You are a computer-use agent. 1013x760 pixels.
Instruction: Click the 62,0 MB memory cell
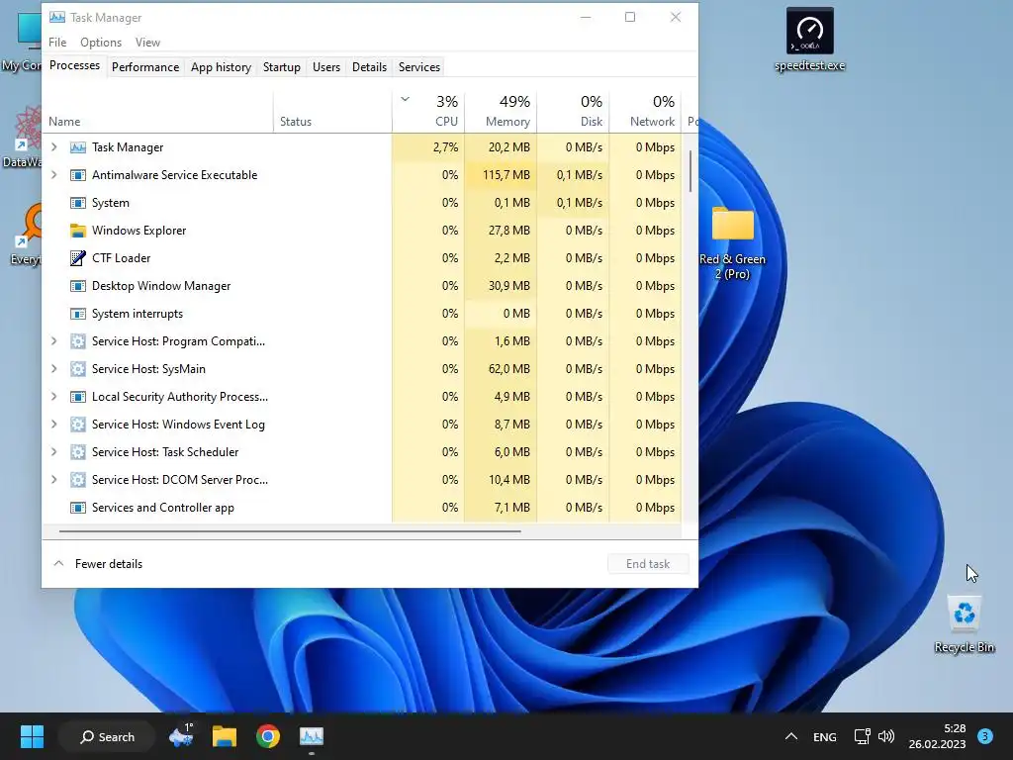pos(501,369)
